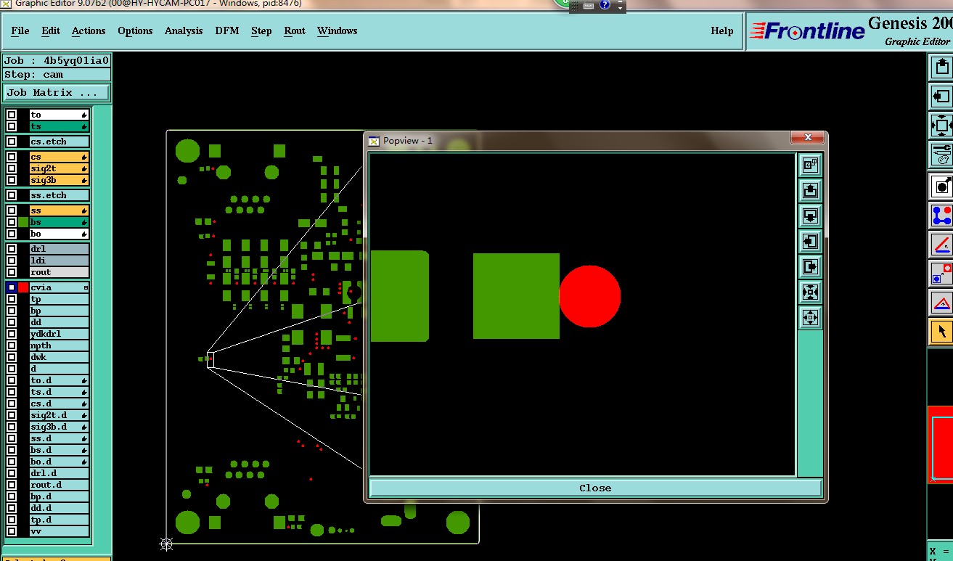Image resolution: width=953 pixels, height=561 pixels.
Task: Select the blue connected nodes edit tool
Action: 942,216
